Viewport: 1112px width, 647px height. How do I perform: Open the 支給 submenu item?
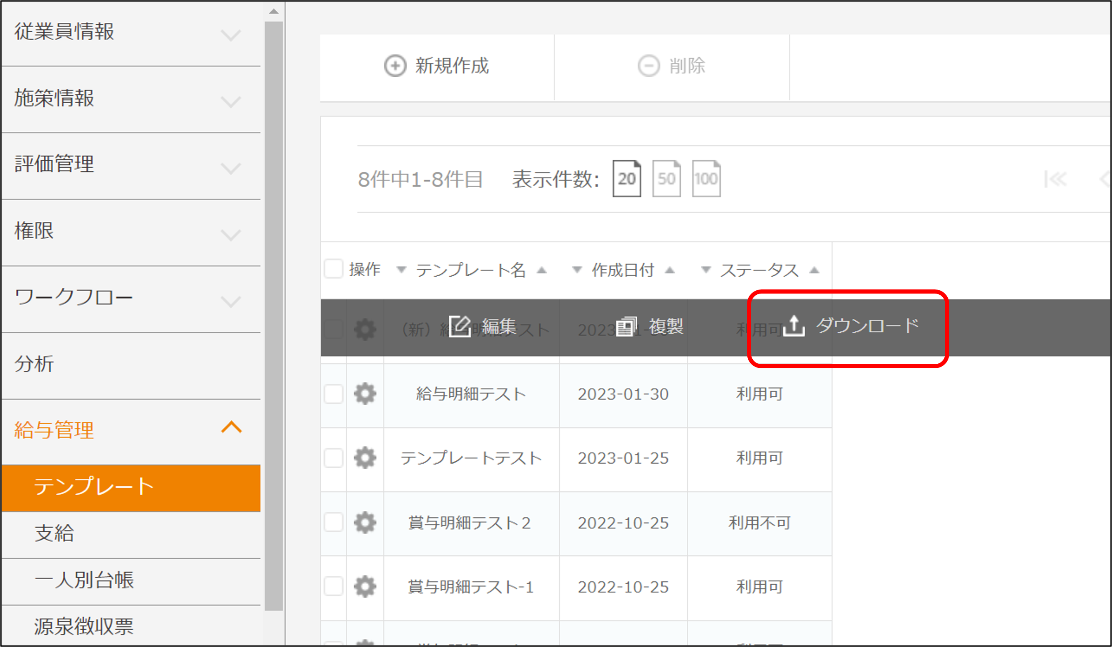(54, 533)
